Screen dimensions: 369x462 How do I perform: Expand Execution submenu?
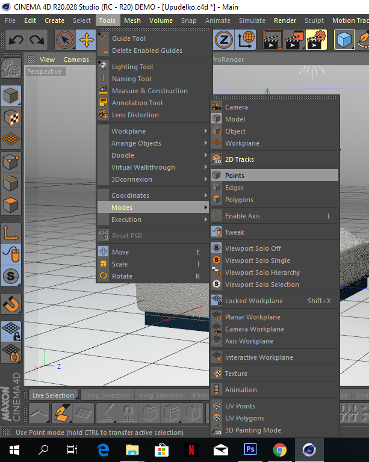click(153, 220)
